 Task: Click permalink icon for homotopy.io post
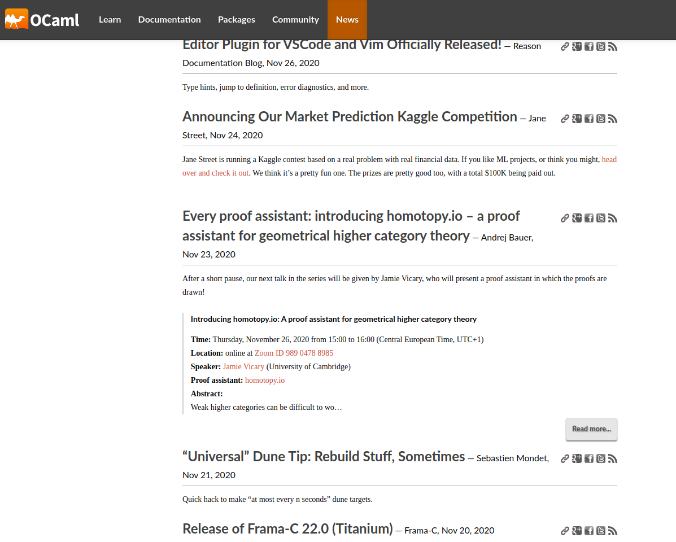[x=565, y=218]
